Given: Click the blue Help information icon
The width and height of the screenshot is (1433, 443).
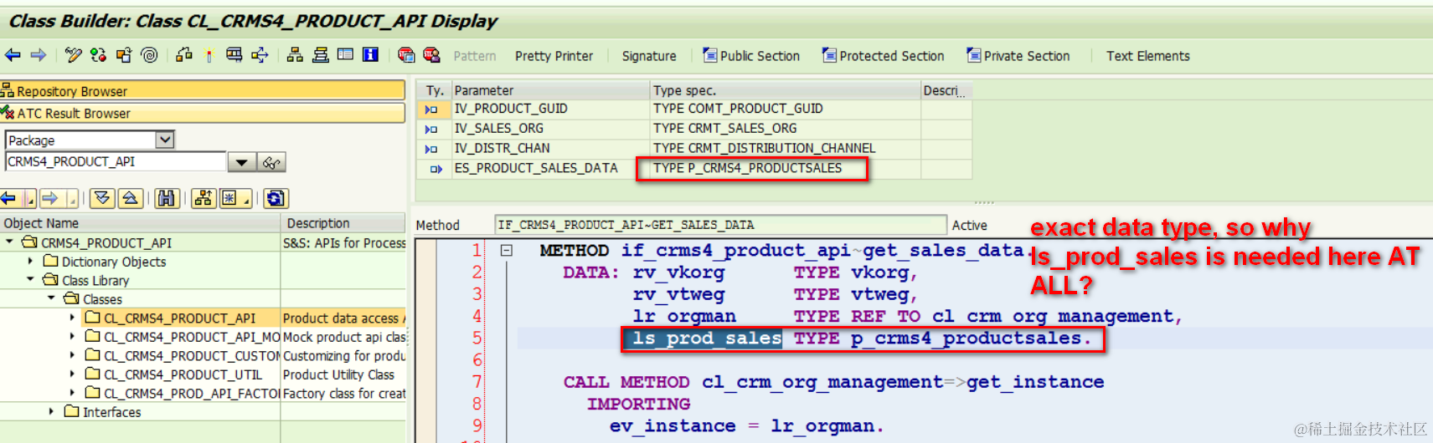Looking at the screenshot, I should (x=370, y=55).
